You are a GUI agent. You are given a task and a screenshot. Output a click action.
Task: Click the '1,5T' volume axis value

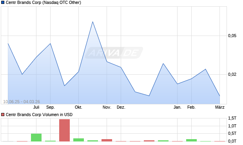click(232, 118)
